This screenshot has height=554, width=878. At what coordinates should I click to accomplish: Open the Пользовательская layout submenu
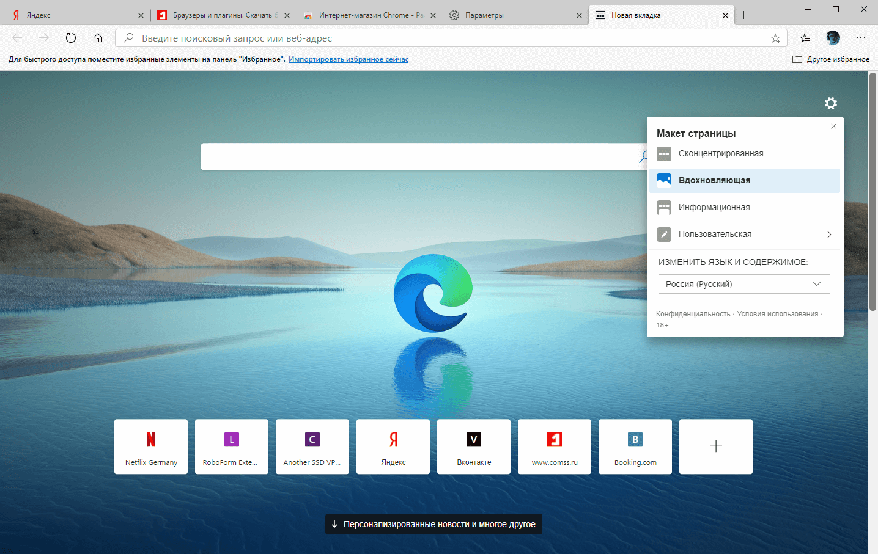pos(744,235)
